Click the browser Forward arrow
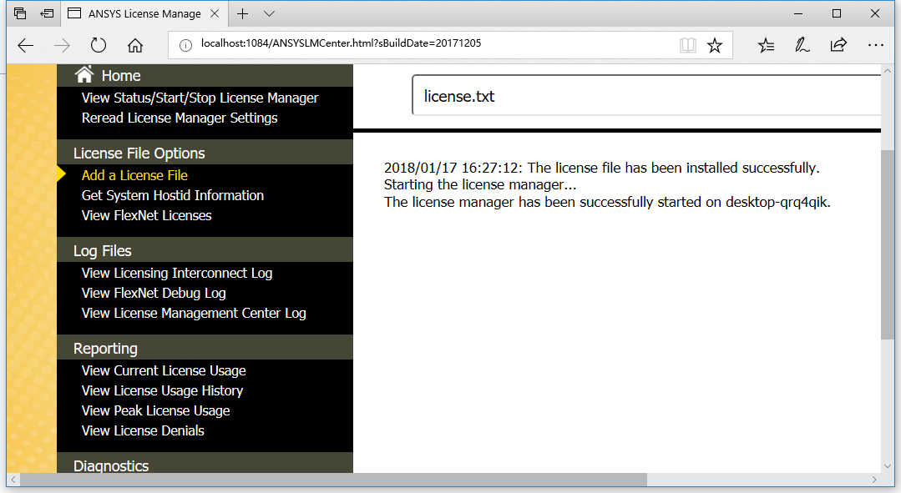 pyautogui.click(x=62, y=45)
